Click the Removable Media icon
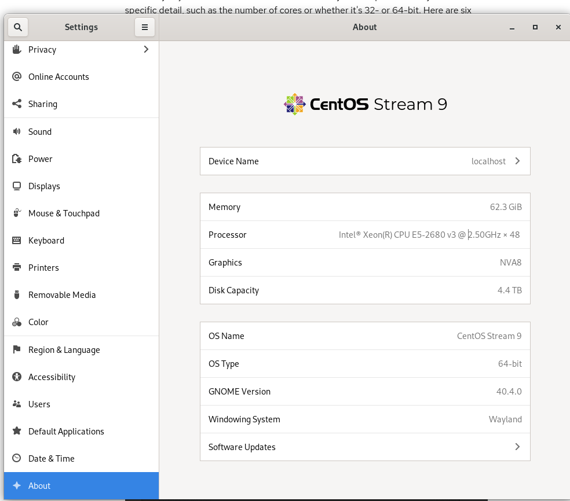The width and height of the screenshot is (570, 501). (17, 295)
